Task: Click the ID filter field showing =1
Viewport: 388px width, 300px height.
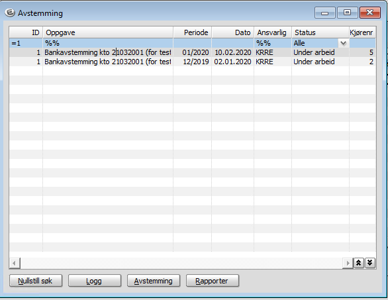Action: (26, 43)
